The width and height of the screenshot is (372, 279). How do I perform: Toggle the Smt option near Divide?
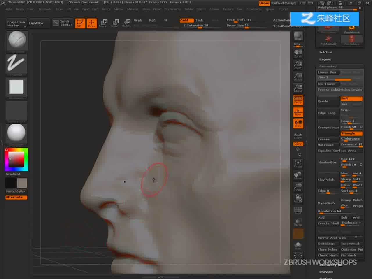[351, 99]
